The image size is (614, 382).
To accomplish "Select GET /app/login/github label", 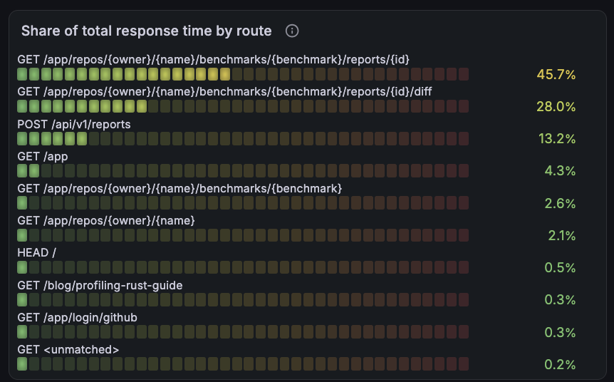I will click(77, 317).
